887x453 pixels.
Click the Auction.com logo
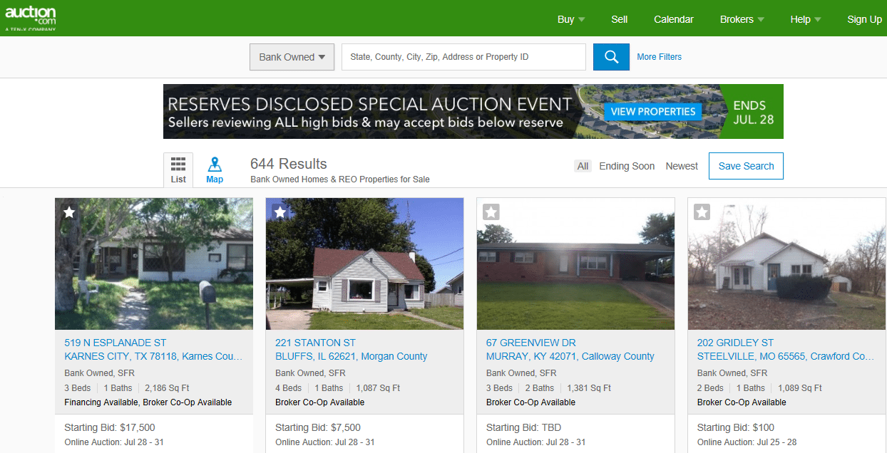tap(31, 17)
